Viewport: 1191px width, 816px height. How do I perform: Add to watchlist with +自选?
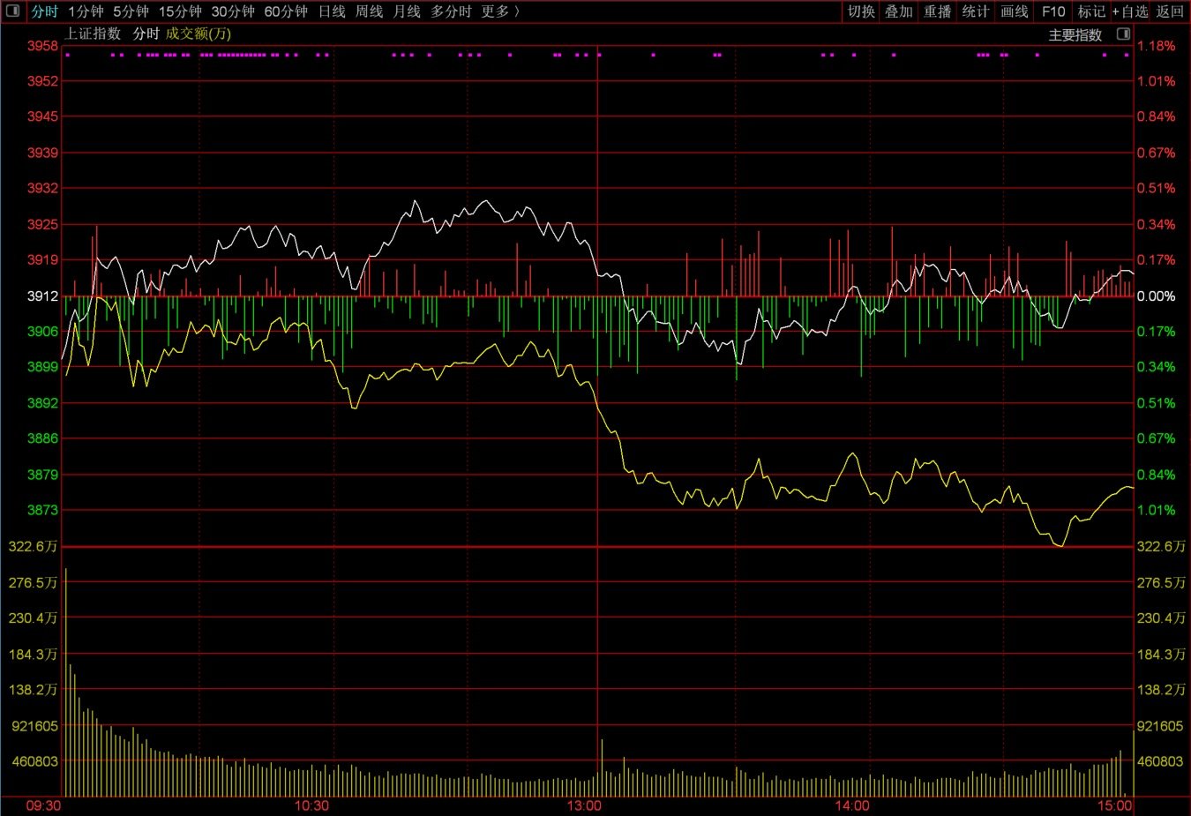1130,11
